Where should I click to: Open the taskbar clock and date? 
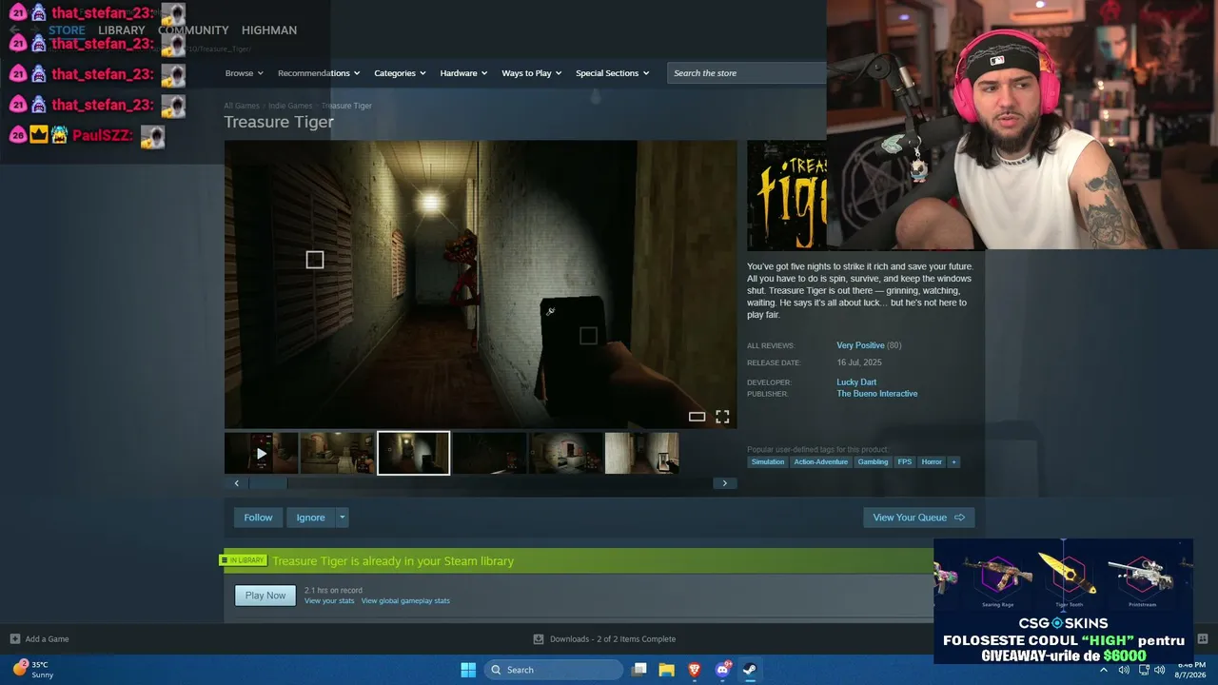(1191, 670)
